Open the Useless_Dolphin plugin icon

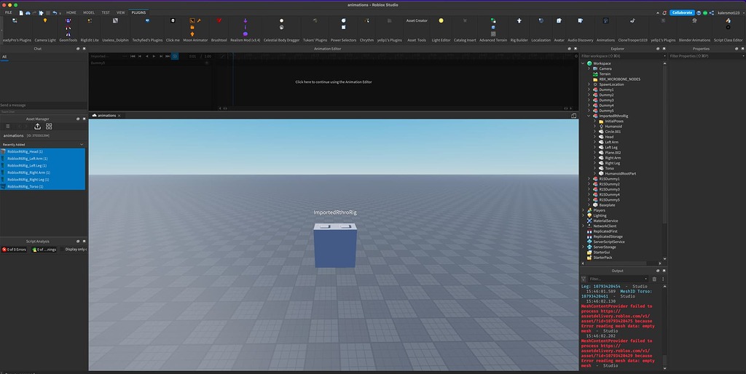pos(115,20)
